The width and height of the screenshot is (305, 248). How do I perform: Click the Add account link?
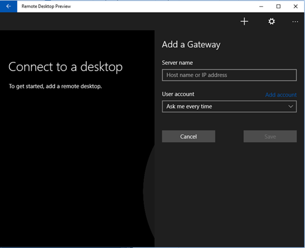pyautogui.click(x=281, y=95)
